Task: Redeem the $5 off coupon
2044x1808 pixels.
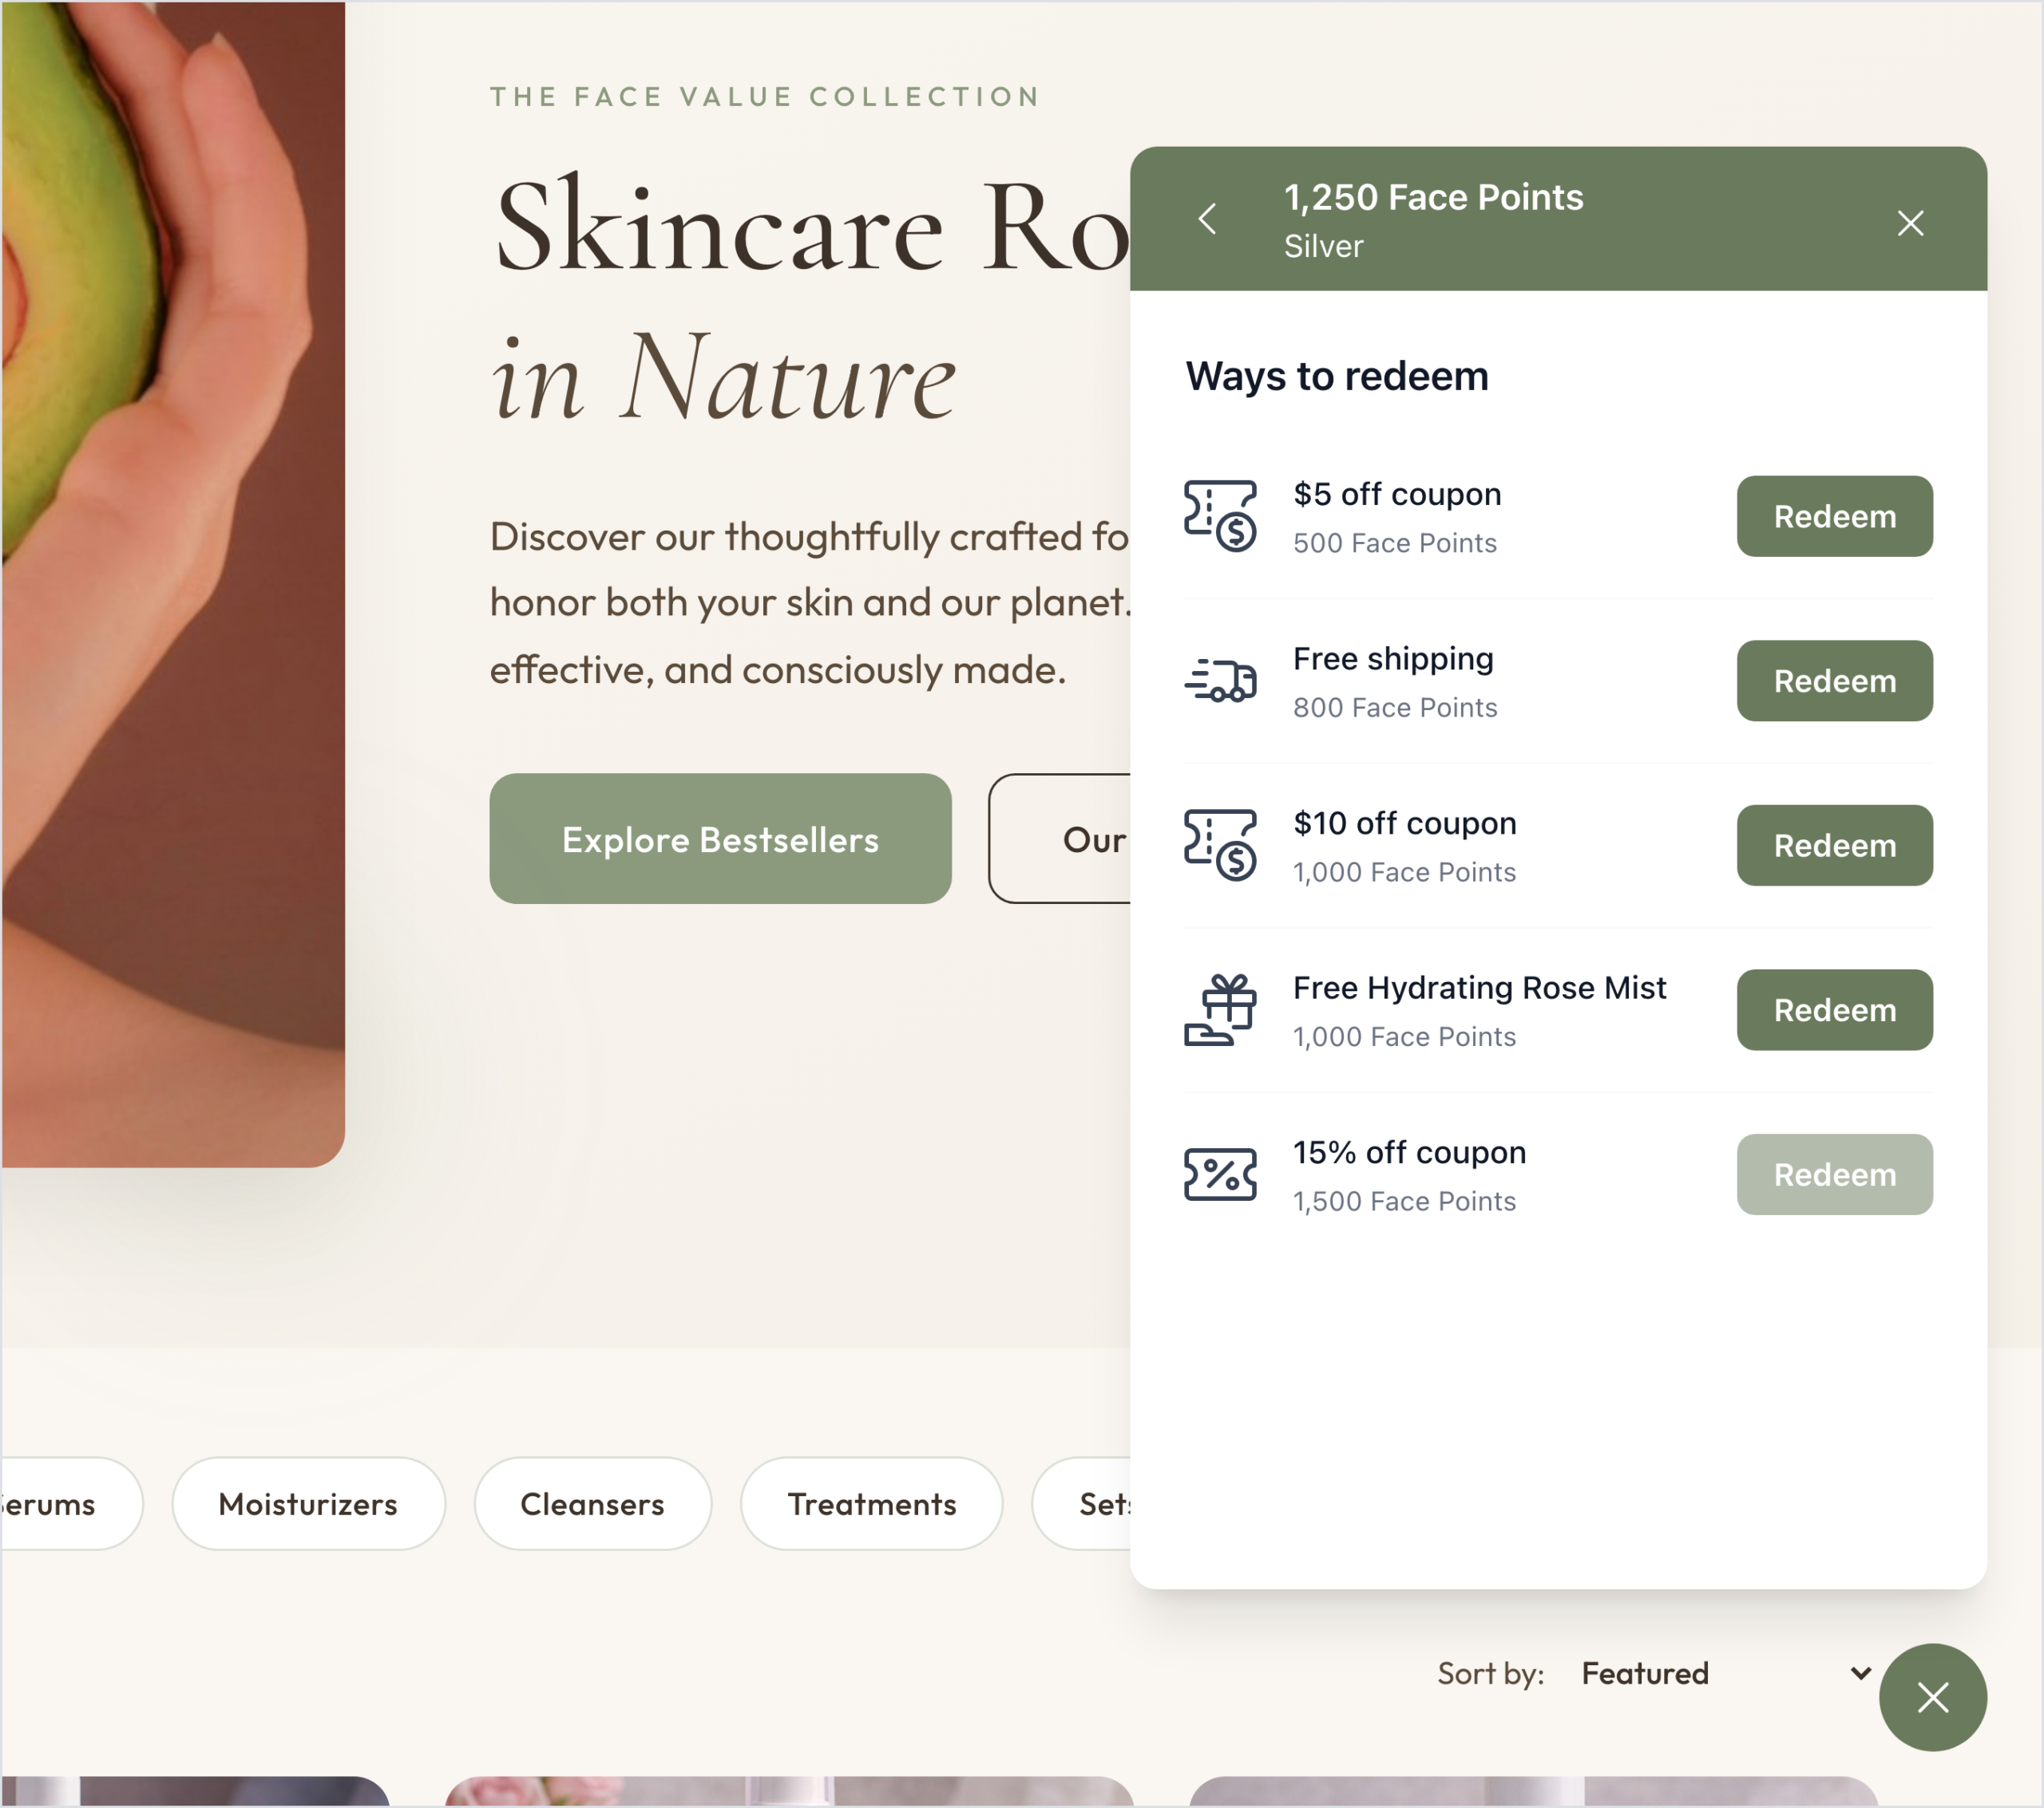Action: [1834, 517]
